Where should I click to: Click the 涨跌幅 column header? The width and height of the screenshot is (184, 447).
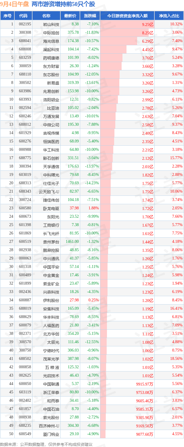pyautogui.click(x=90, y=16)
